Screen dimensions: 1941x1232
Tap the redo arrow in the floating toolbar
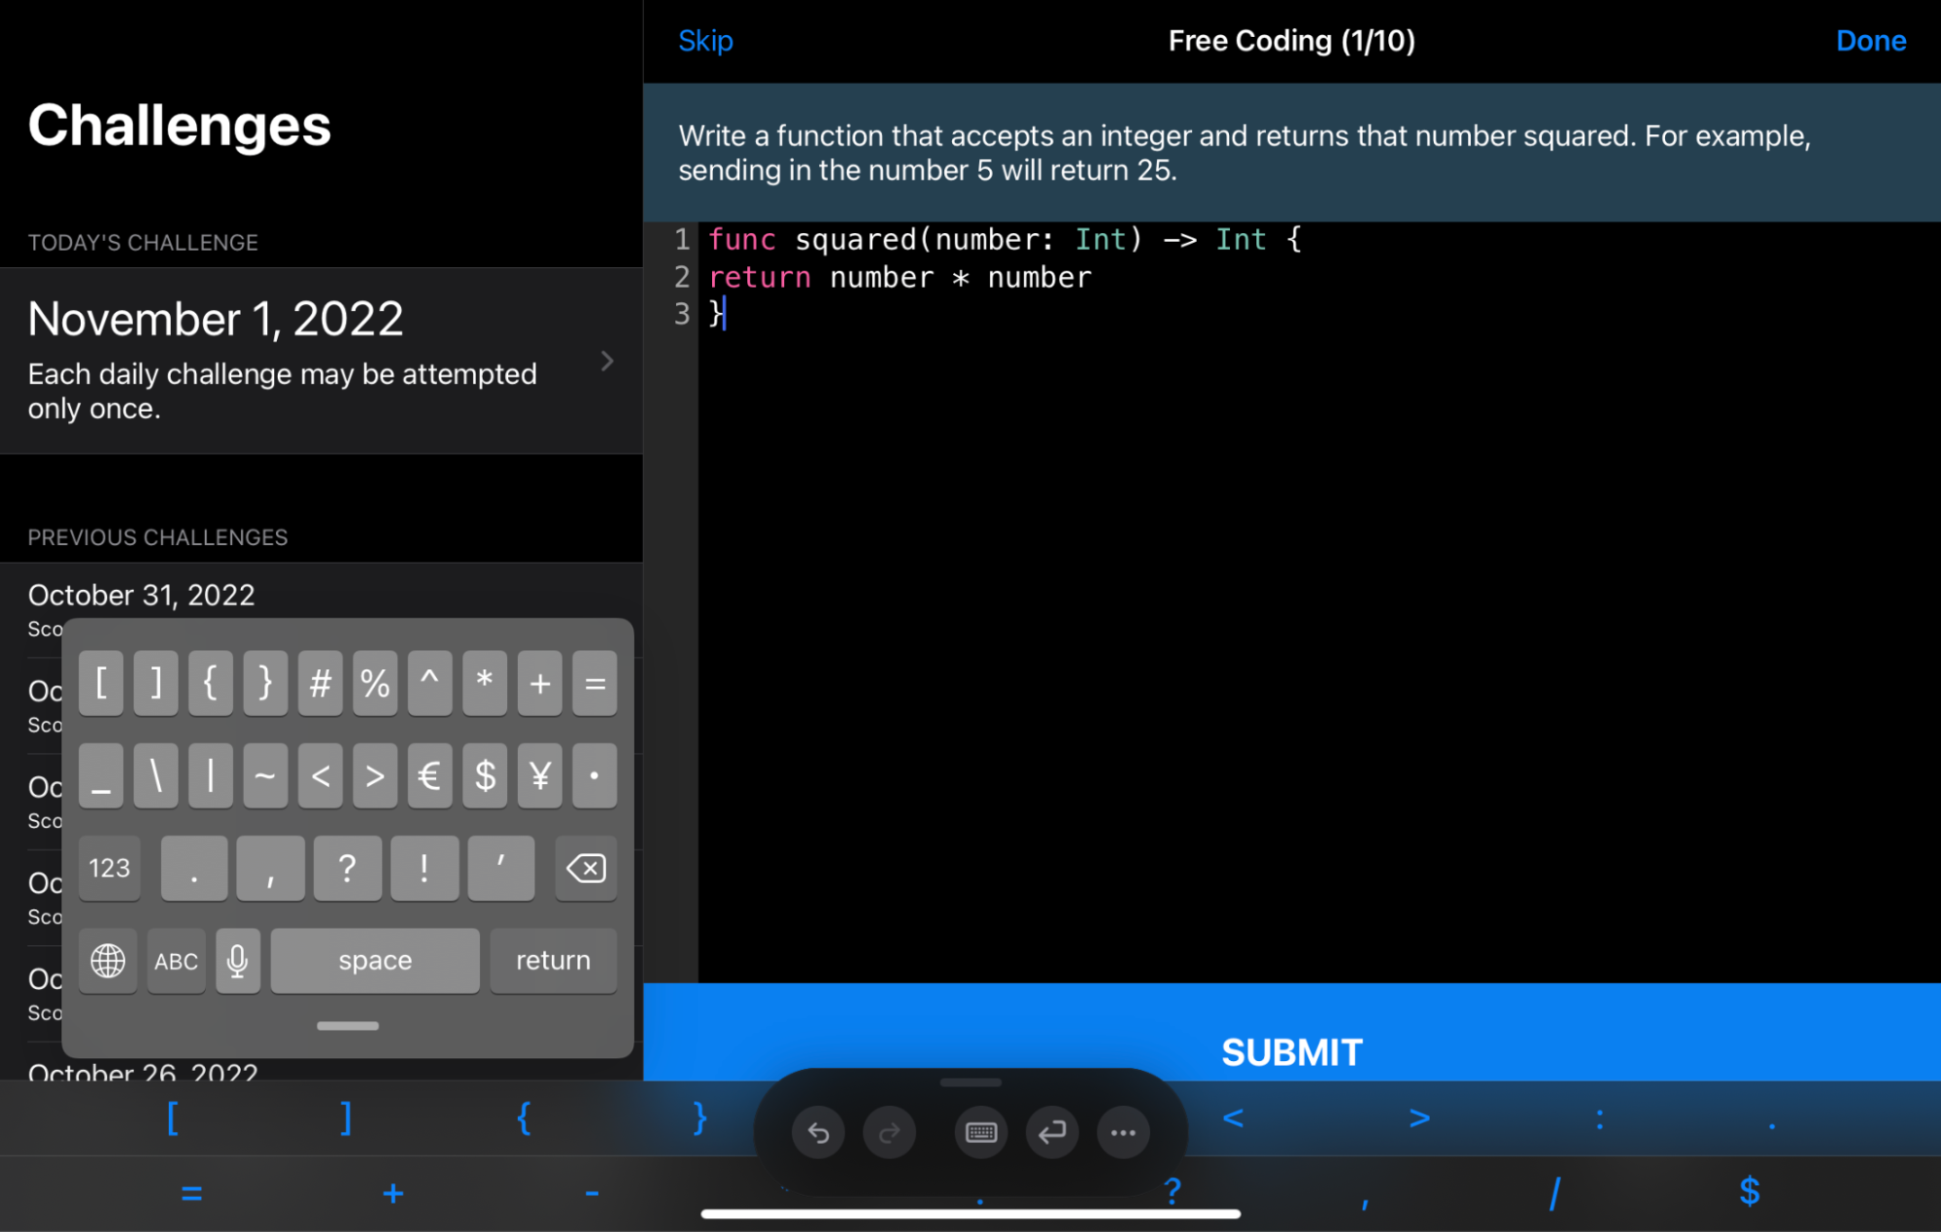[x=889, y=1132]
